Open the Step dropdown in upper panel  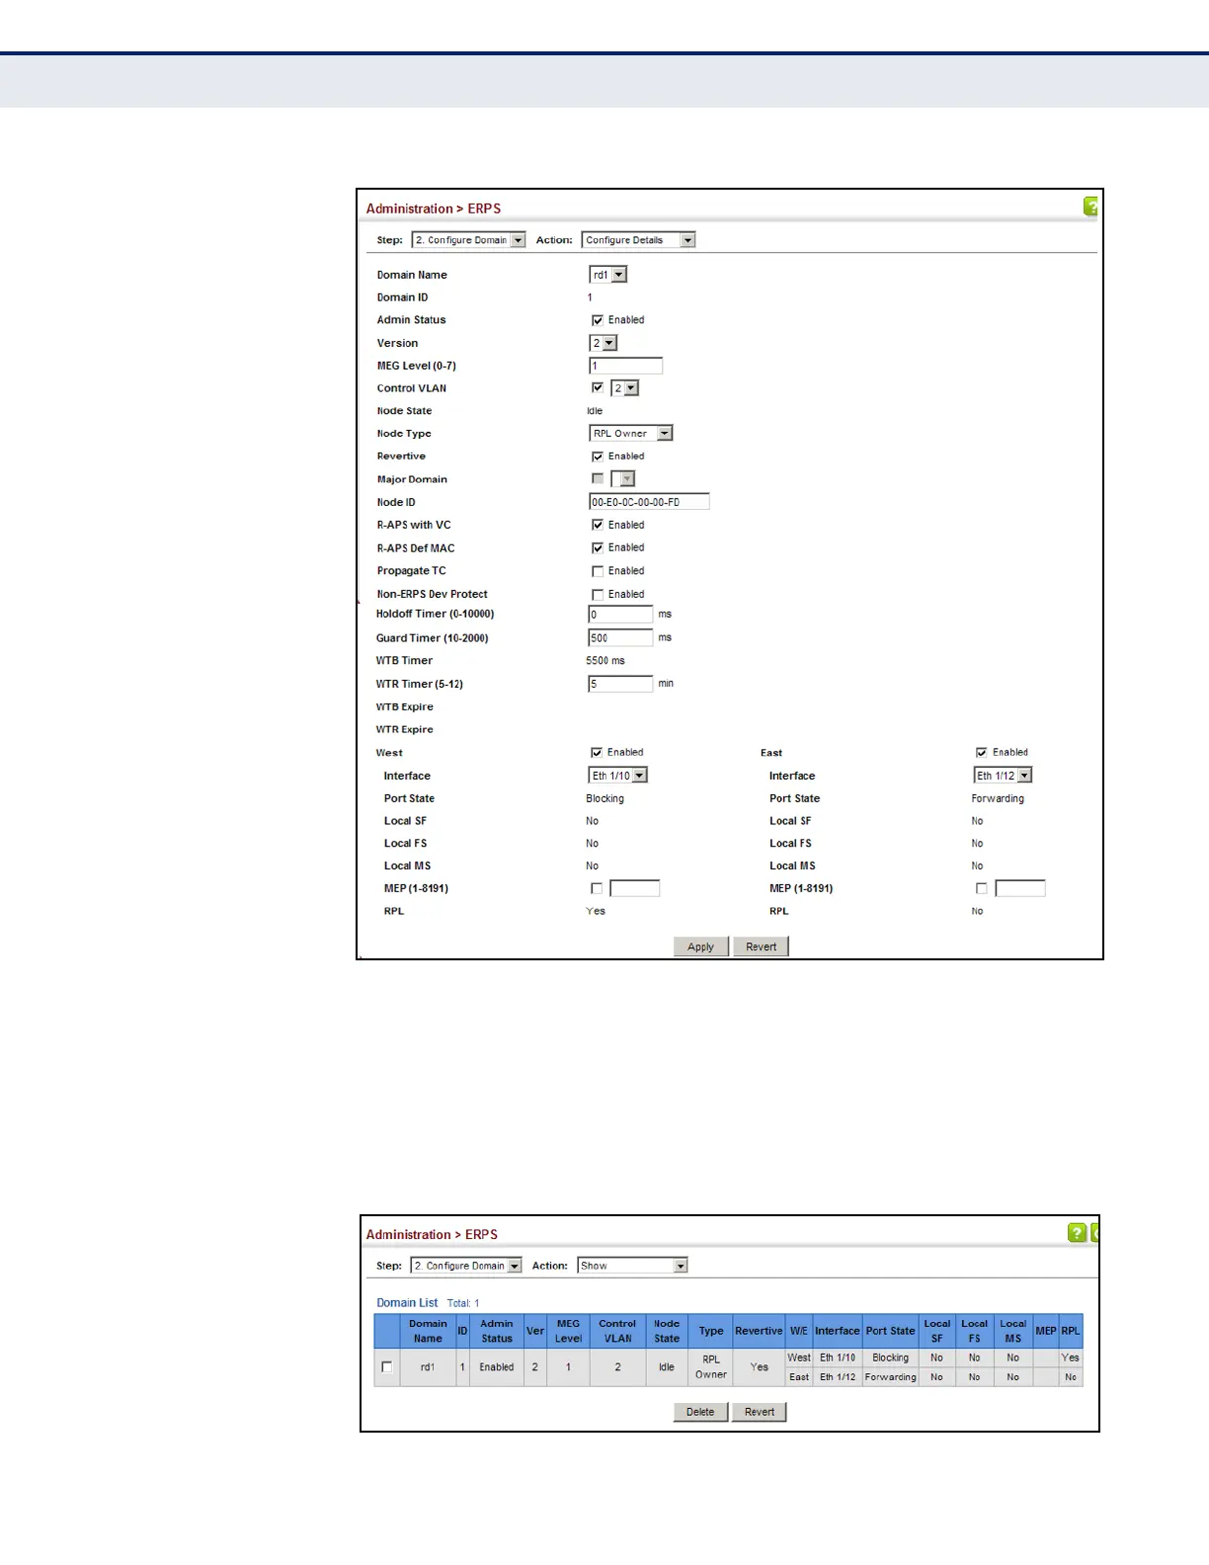click(x=468, y=240)
